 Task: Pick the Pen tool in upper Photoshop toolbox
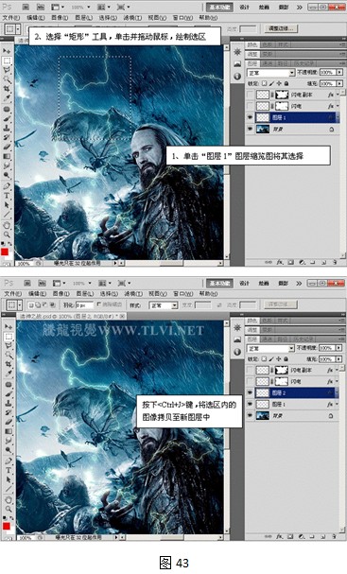pyautogui.click(x=7, y=186)
